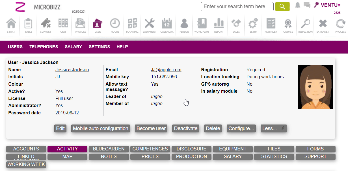Open the chat messages icon
Viewport: 348px width, 171px height.
307,5
